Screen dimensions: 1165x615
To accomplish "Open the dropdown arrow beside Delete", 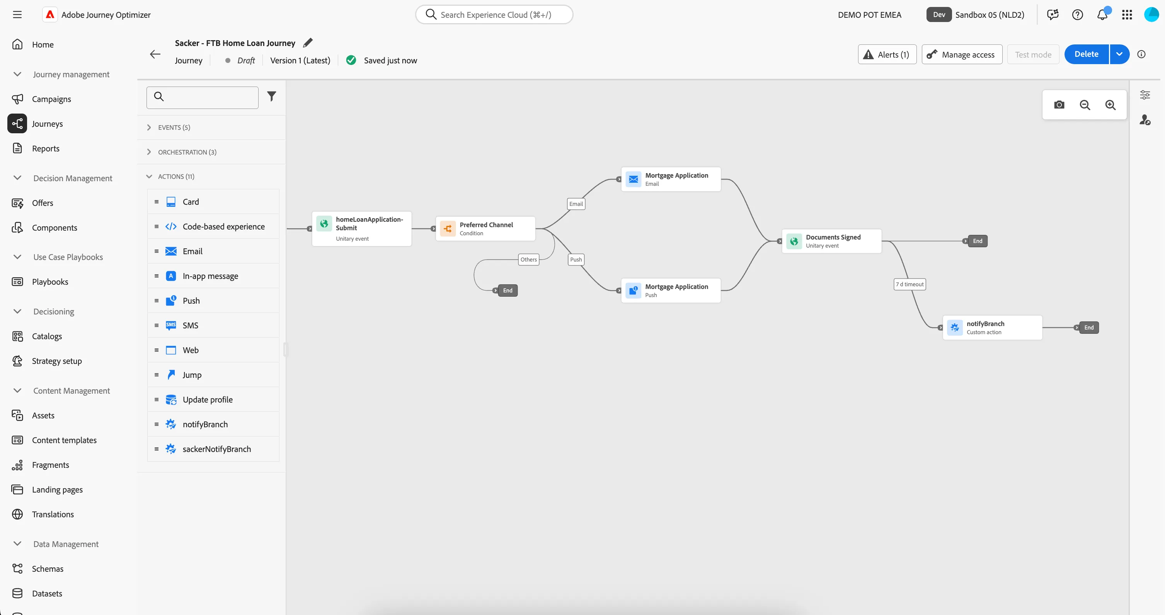I will coord(1119,54).
